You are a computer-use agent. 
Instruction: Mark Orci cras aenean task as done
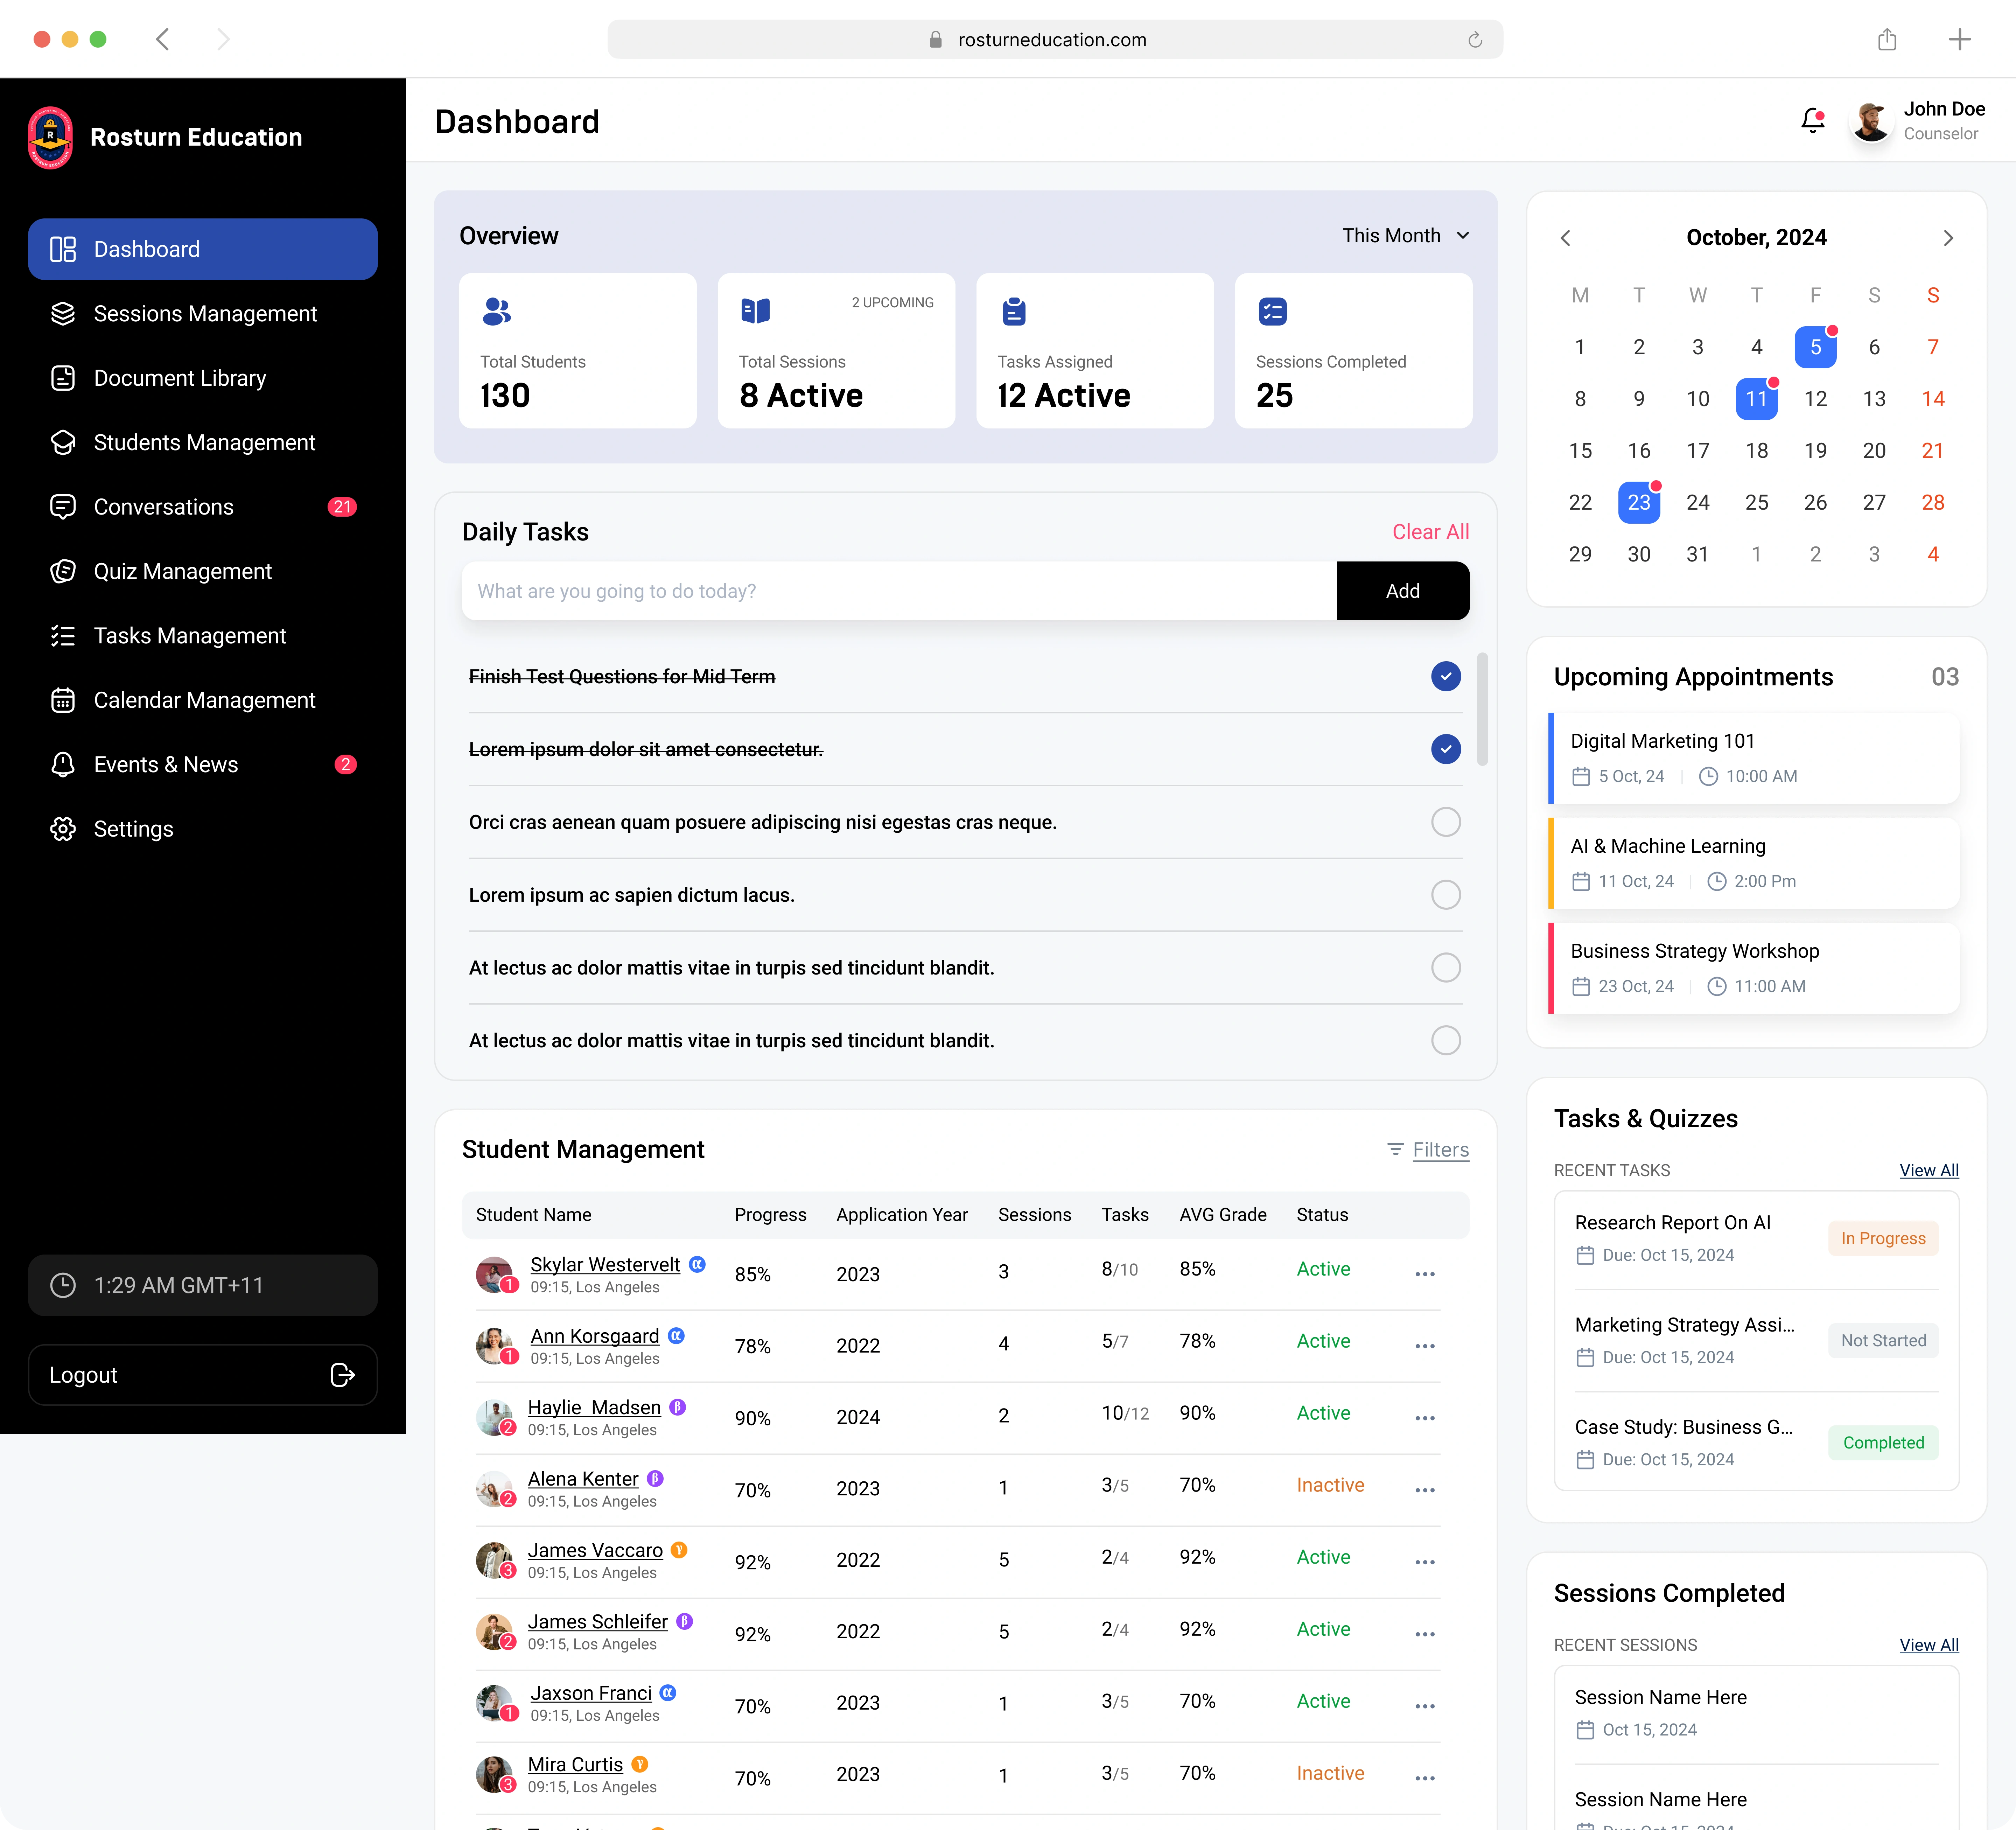click(x=1445, y=822)
